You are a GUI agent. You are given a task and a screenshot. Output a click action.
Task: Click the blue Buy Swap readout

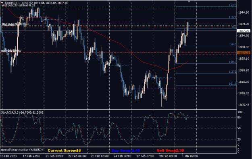[x=126, y=151]
